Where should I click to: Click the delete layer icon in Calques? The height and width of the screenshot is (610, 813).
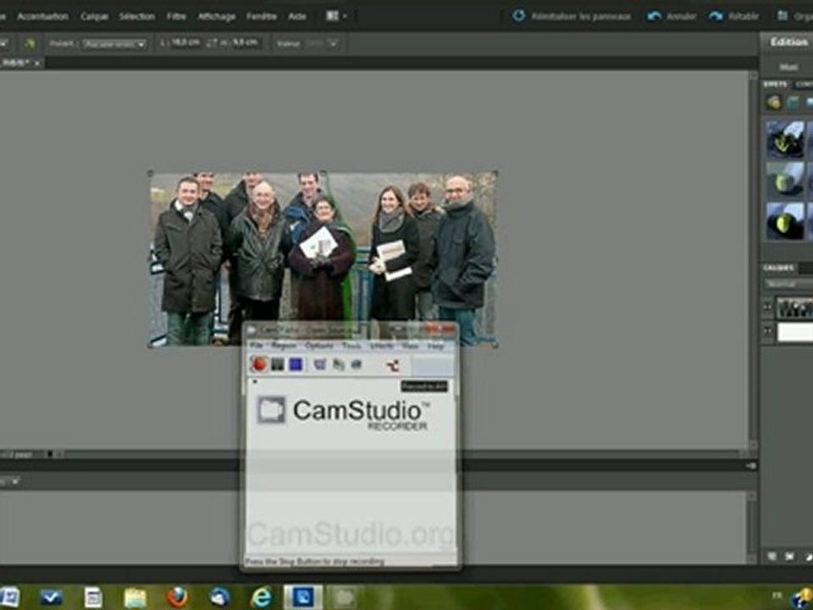coord(789,556)
